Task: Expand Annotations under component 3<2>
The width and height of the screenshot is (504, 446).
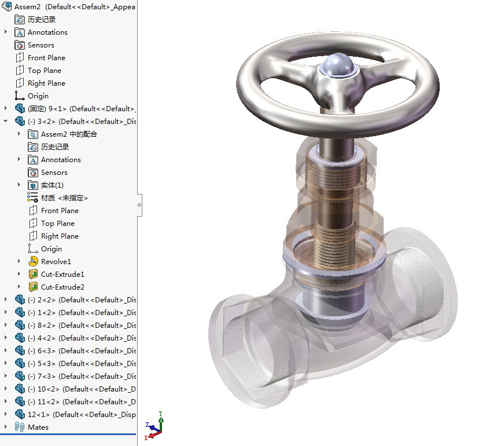Action: pos(19,159)
